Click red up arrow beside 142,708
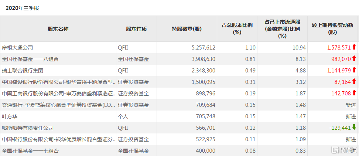 click(x=354, y=93)
